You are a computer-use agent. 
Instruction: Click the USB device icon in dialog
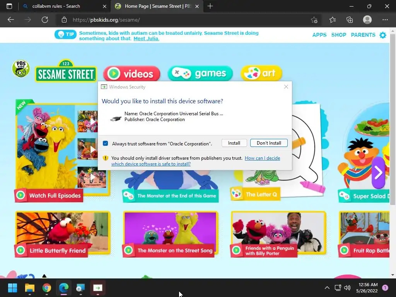tap(116, 118)
